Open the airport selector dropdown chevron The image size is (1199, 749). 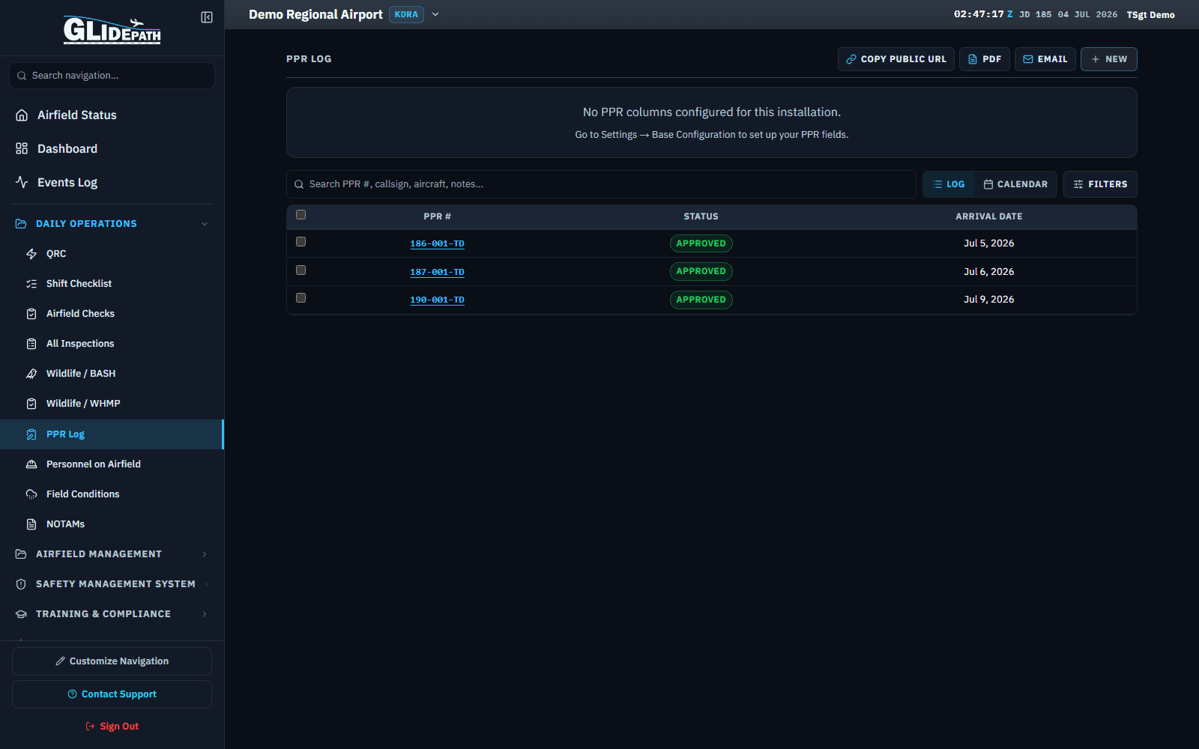pos(435,14)
